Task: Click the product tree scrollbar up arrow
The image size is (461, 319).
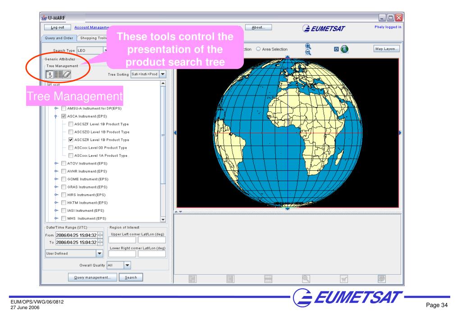Action: point(163,83)
